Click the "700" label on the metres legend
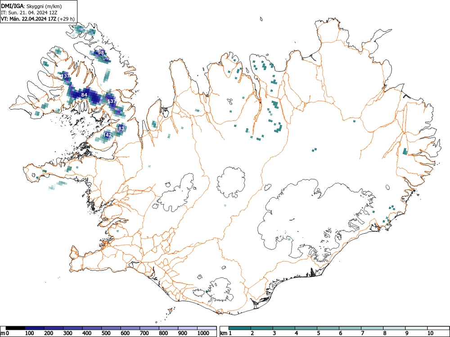 click(144, 333)
